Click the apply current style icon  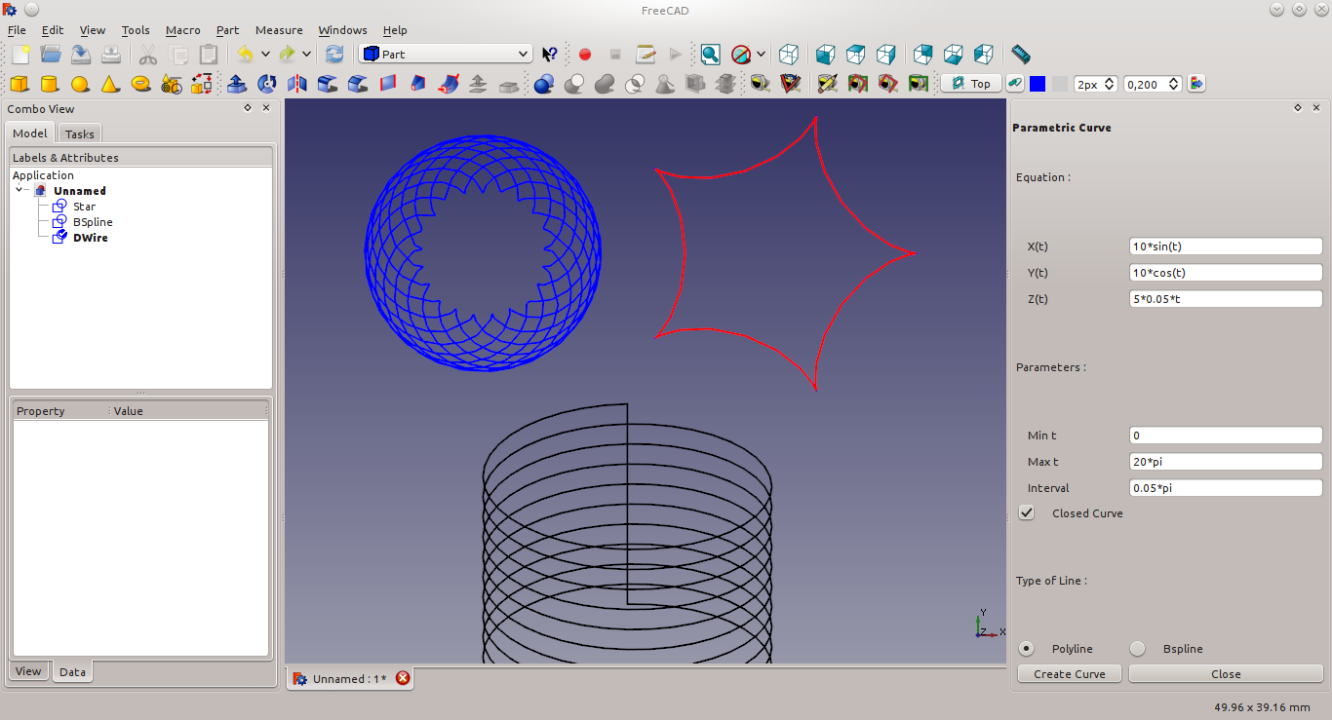click(1196, 84)
